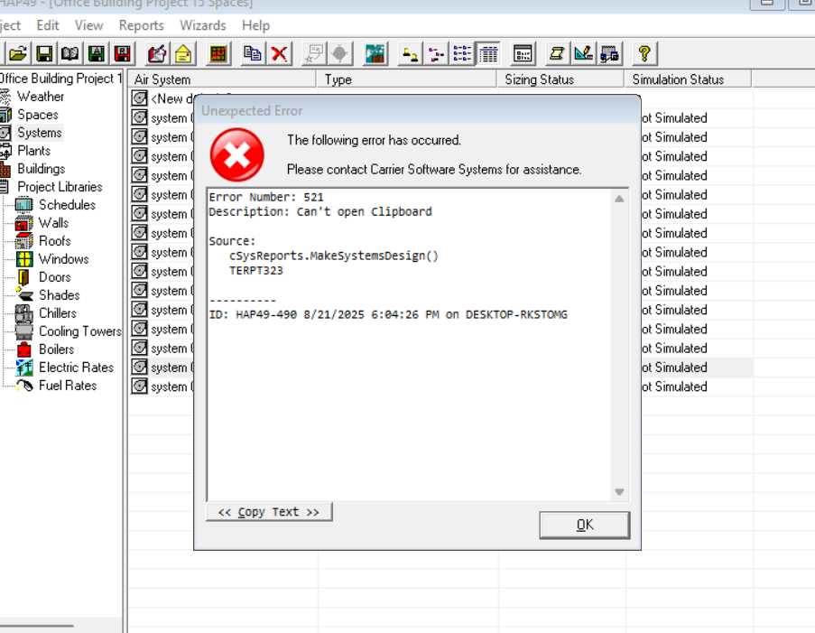Click the Walls library icon
The width and height of the screenshot is (815, 633).
point(23,223)
